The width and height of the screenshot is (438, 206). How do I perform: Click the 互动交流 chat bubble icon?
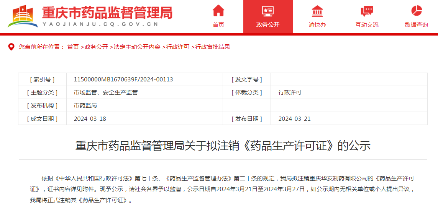tap(367, 11)
